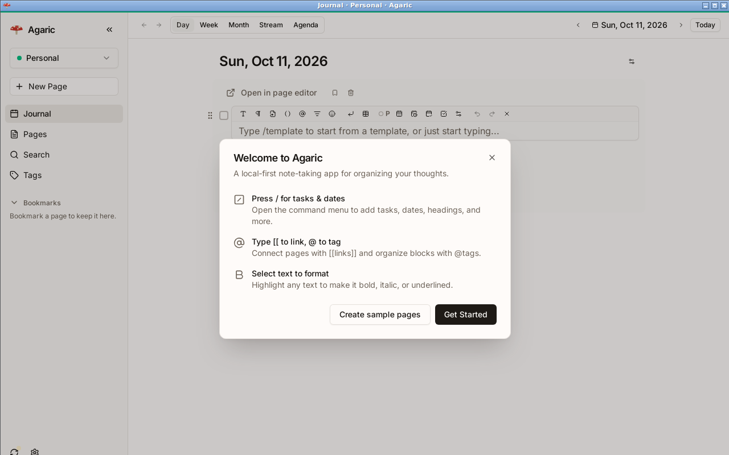Viewport: 729px width, 455px height.
Task: Open page display settings sliders icon
Action: pos(632,61)
